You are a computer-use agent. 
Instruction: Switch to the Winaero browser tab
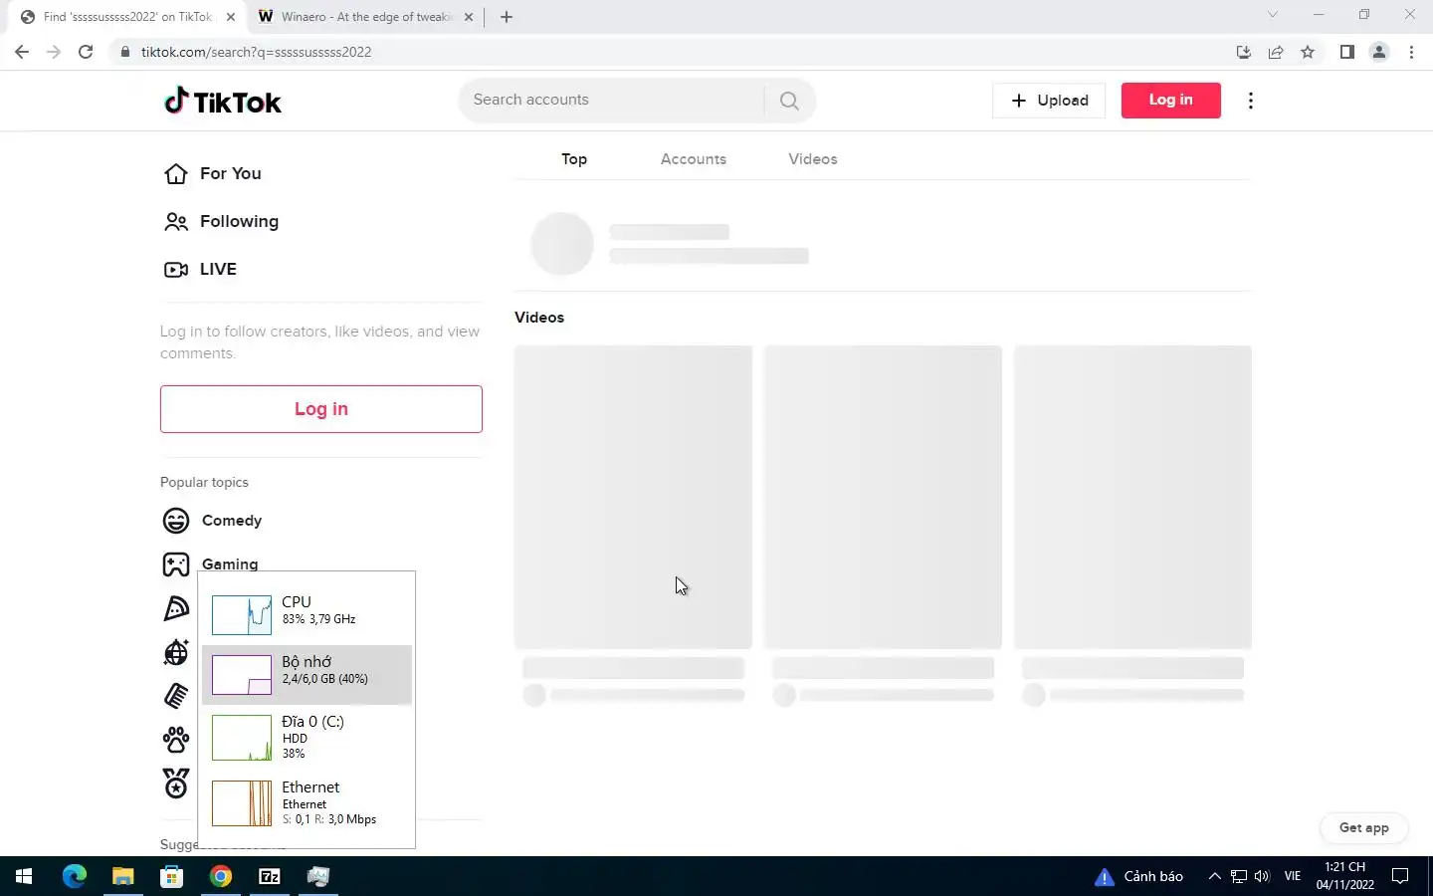tap(365, 17)
